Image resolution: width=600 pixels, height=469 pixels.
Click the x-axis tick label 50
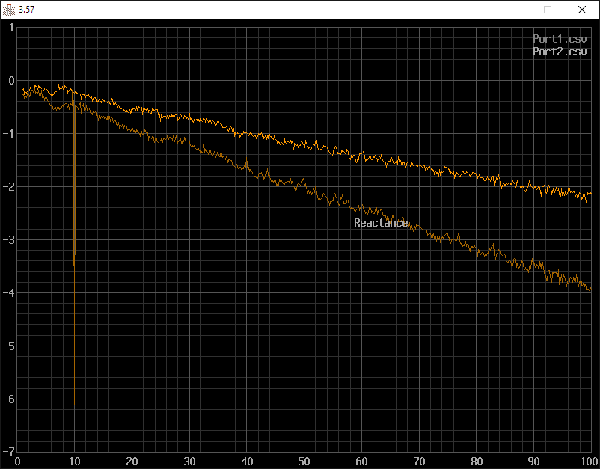tap(304, 462)
